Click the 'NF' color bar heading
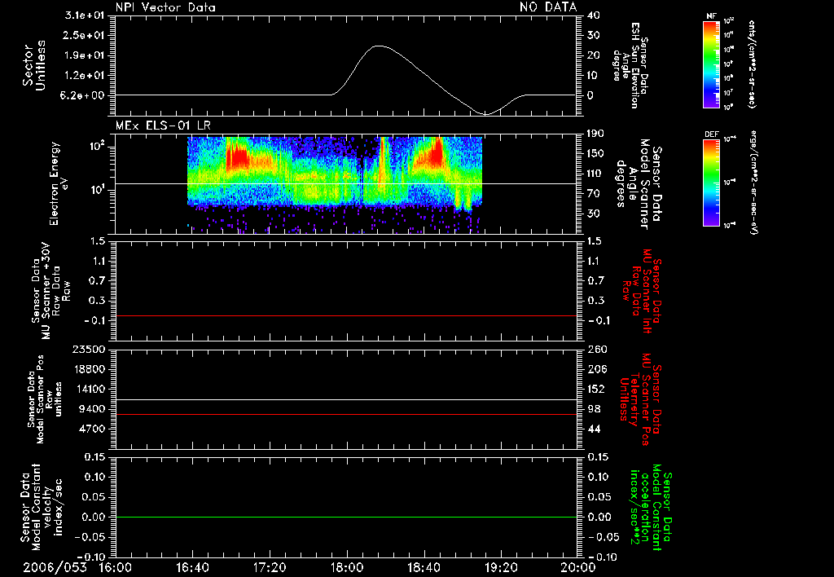The image size is (834, 577). coord(711,16)
